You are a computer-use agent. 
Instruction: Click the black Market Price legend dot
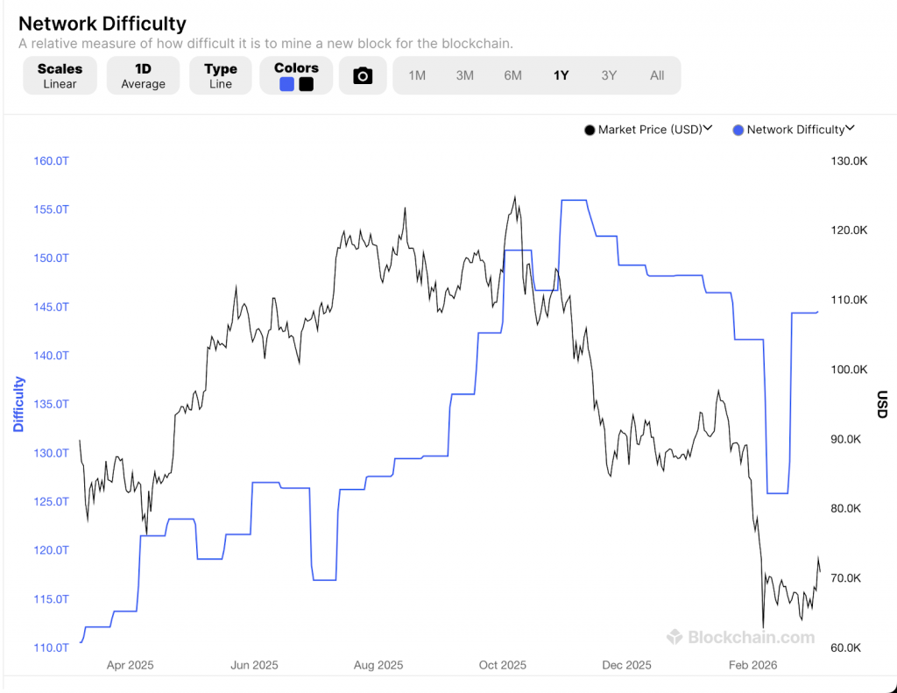click(x=590, y=130)
